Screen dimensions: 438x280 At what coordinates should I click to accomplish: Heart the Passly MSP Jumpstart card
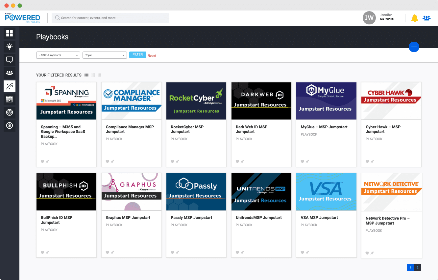(172, 252)
